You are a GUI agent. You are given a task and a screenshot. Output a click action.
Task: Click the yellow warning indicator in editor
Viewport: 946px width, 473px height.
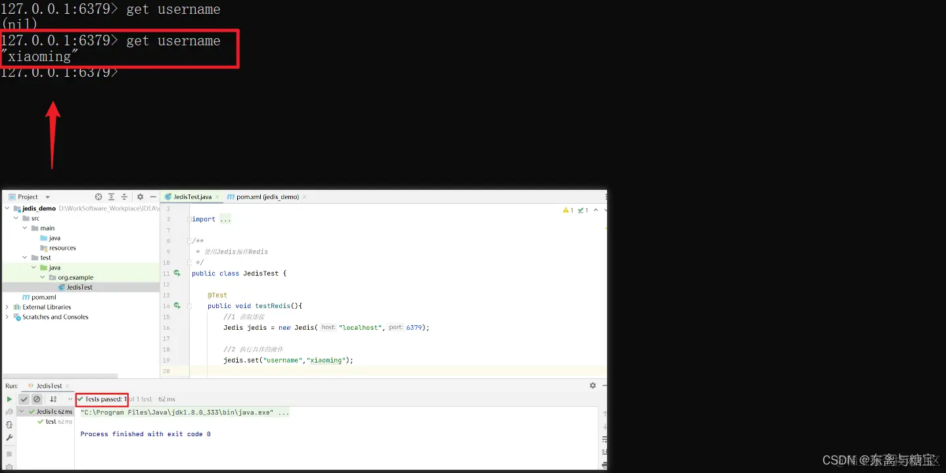tap(568, 210)
